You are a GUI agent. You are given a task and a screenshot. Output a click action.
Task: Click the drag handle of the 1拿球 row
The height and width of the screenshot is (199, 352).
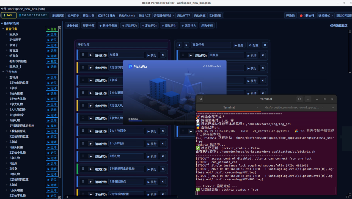coord(83,80)
